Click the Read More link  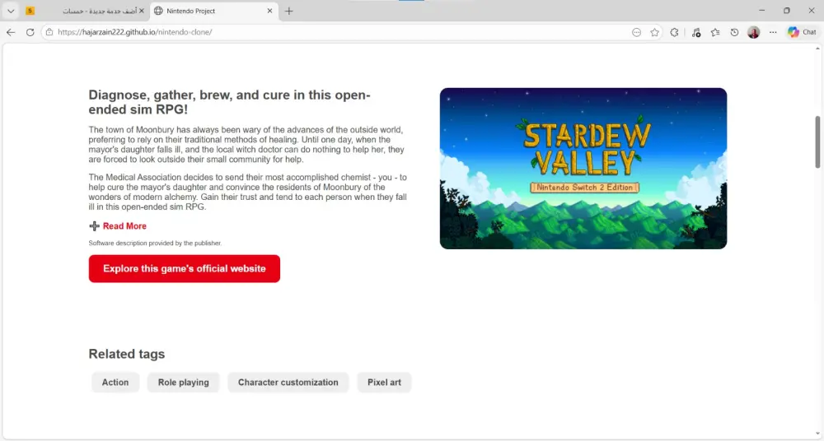(x=124, y=225)
